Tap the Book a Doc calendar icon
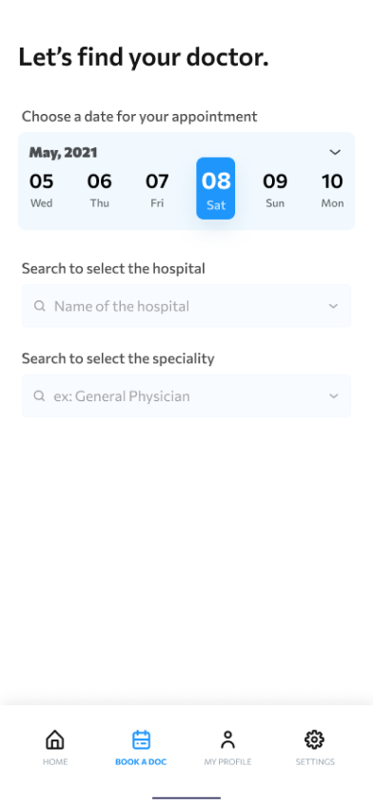 141,739
